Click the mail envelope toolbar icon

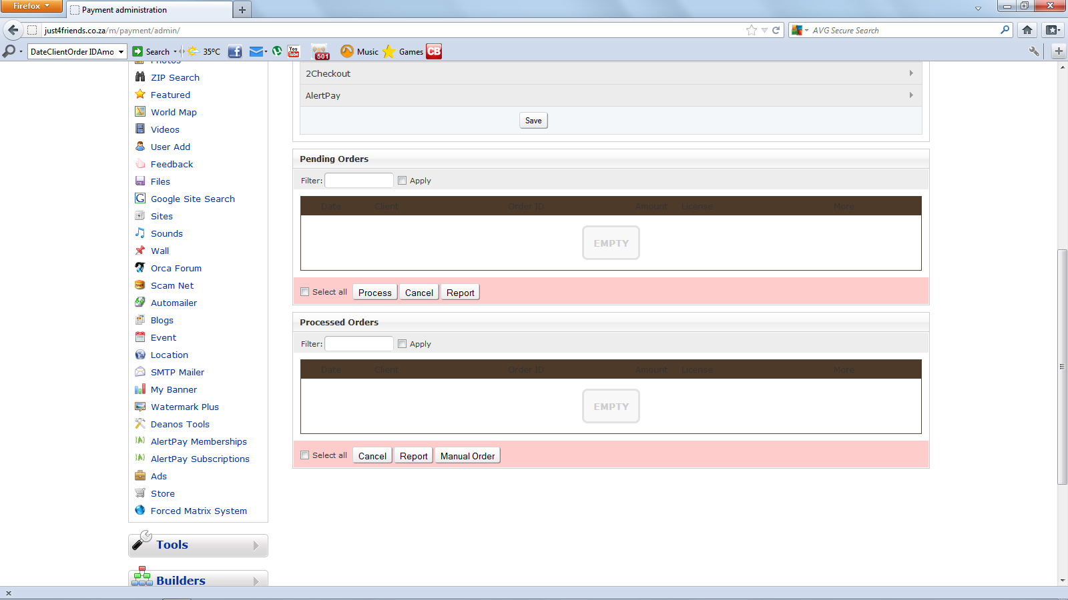(256, 51)
